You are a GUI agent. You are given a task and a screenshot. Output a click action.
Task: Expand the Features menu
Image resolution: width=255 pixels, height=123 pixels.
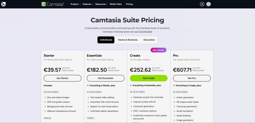coord(88,4)
